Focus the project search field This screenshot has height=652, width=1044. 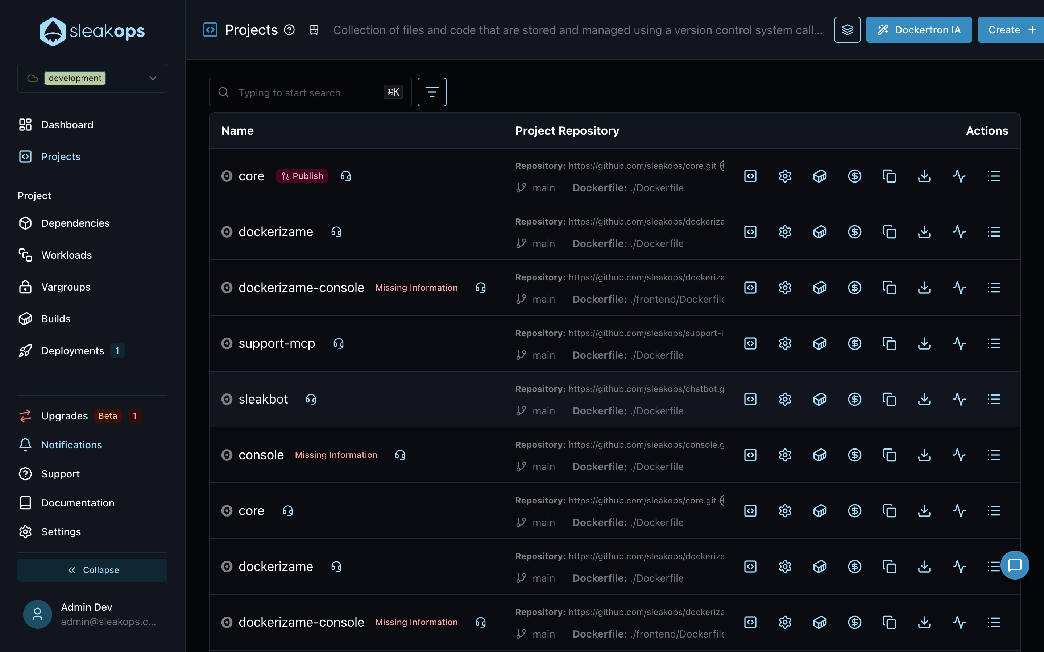pyautogui.click(x=310, y=92)
